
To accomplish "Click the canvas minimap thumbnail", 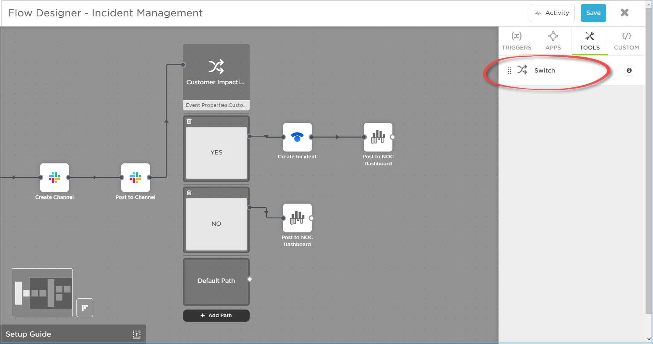I will pos(42,293).
